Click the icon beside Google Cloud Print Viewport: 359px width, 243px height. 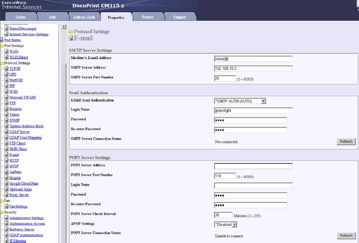pos(7,183)
